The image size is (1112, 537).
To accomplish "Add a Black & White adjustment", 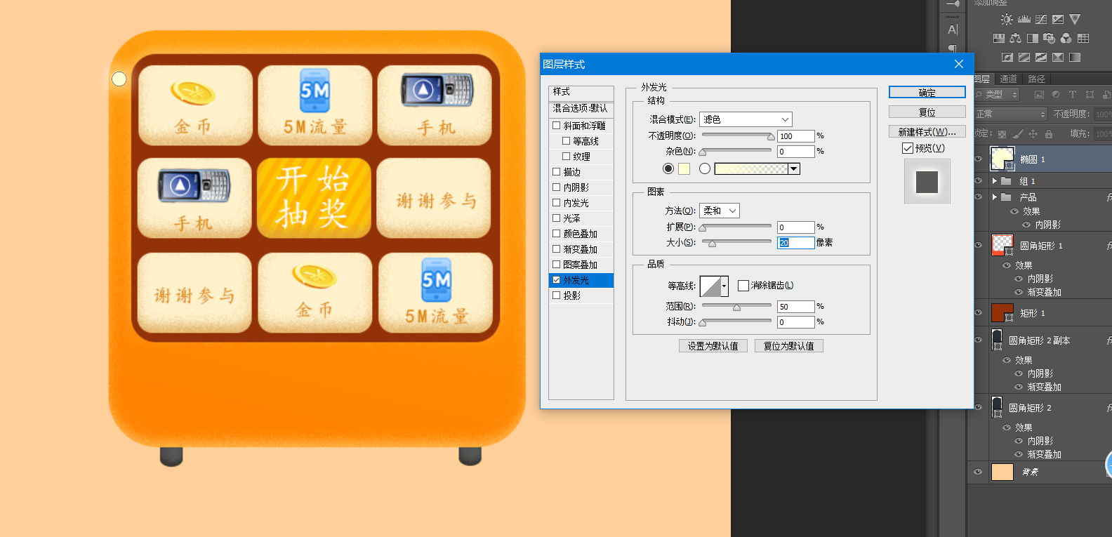I will point(1033,39).
